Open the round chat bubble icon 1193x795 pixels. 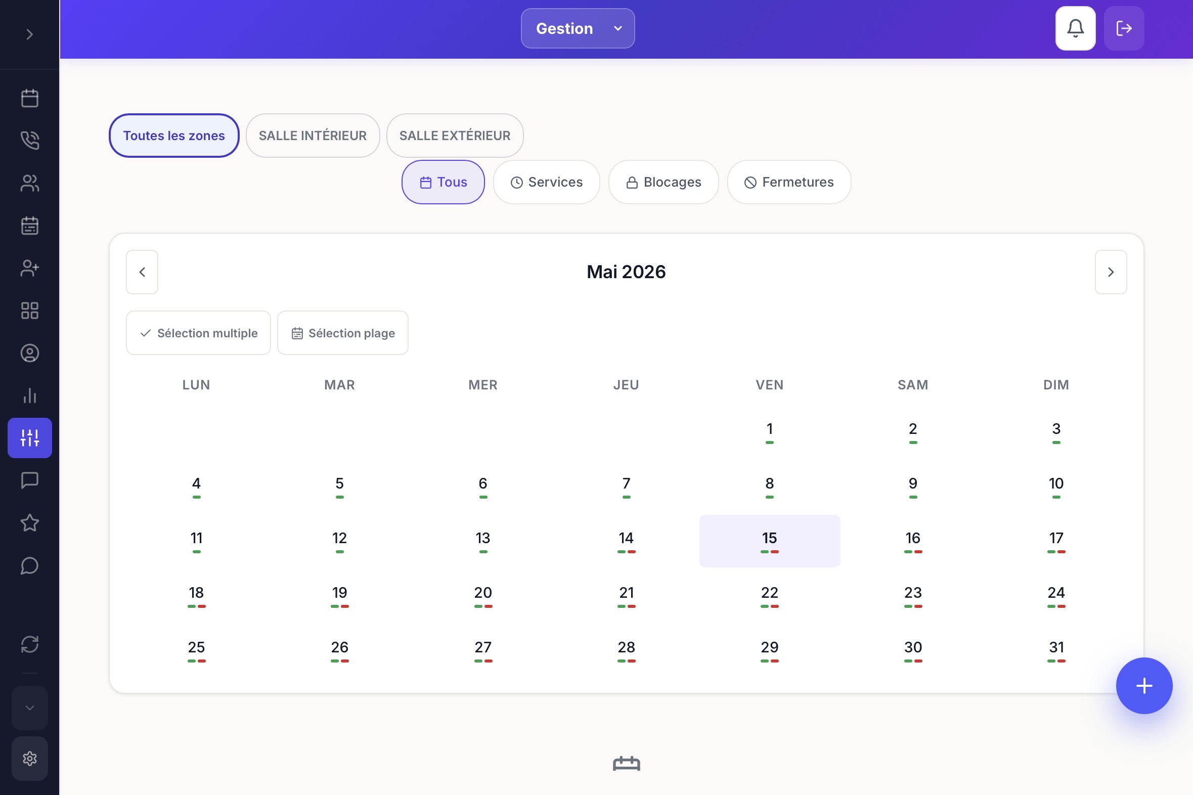(29, 565)
